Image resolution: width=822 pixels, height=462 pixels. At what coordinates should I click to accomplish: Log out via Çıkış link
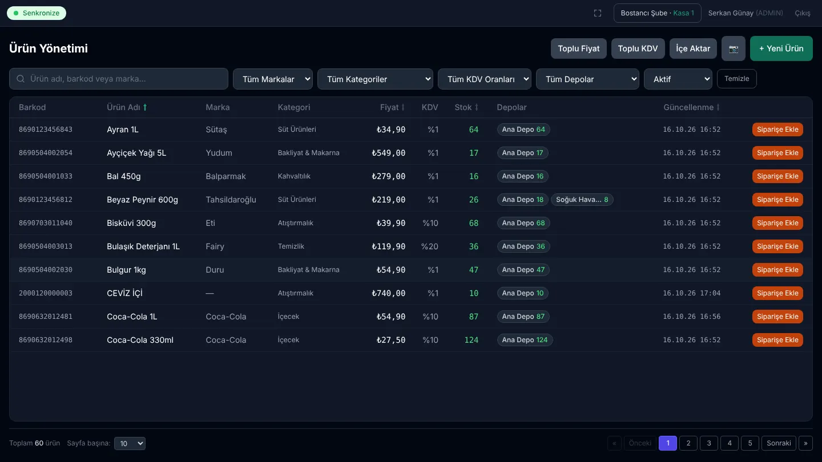click(803, 13)
